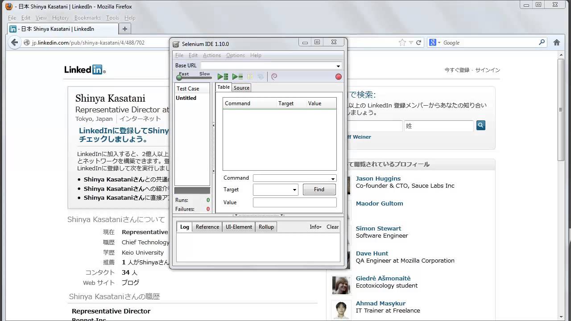
Task: Open Selenium IDE File menu
Action: [179, 55]
